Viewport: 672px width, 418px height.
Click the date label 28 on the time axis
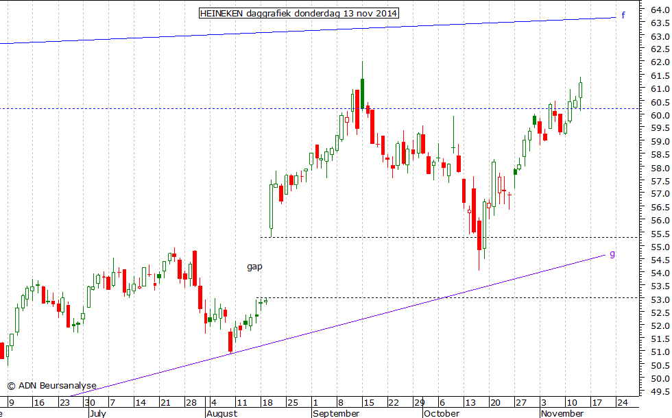(x=191, y=403)
